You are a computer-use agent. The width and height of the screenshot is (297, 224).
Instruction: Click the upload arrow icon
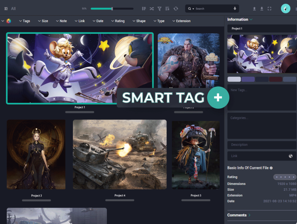click(x=254, y=9)
